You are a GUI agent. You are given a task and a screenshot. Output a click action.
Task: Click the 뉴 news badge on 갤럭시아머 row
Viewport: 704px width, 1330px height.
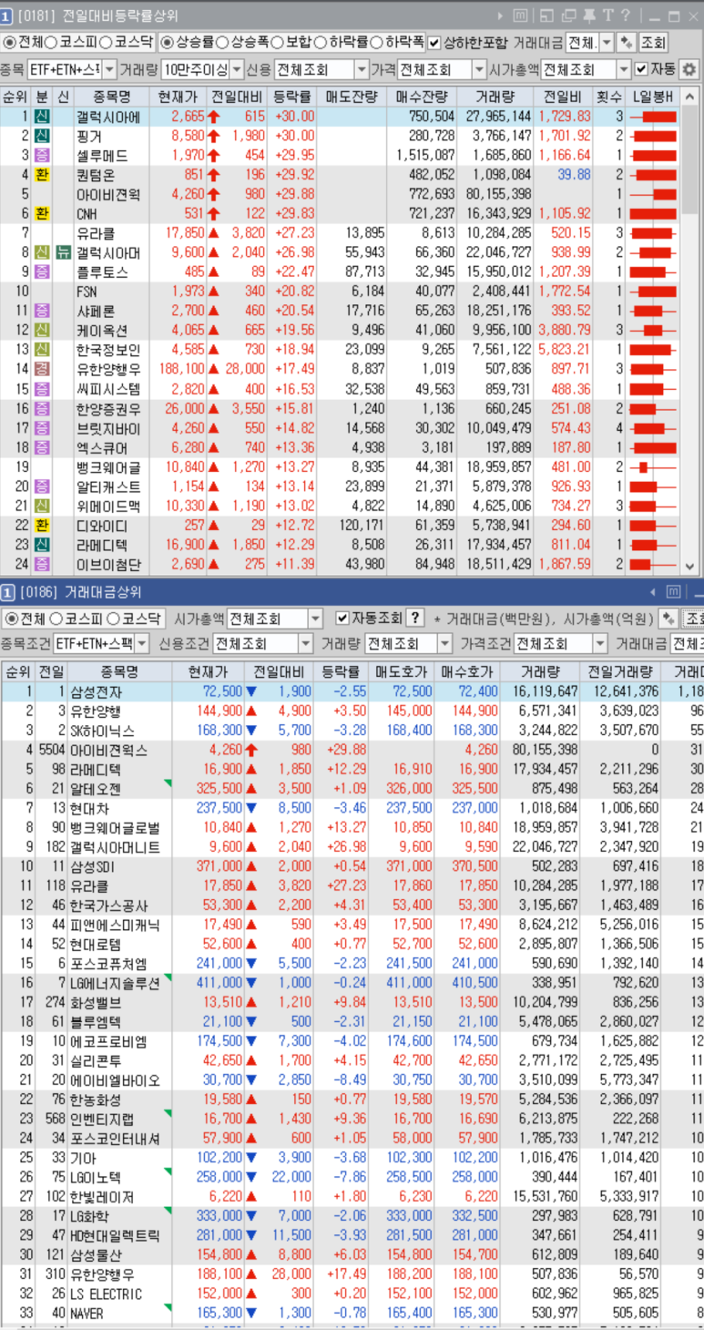click(x=63, y=252)
